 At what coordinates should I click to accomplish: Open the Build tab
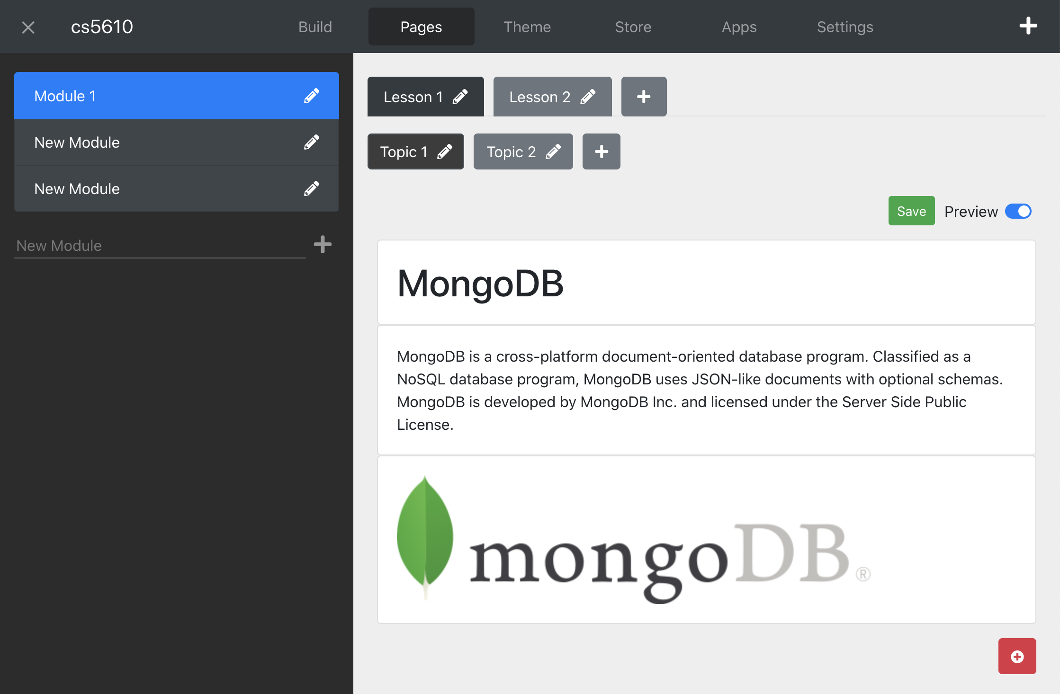pyautogui.click(x=315, y=27)
